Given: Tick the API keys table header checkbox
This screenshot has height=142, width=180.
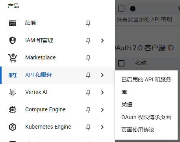Looking at the screenshot, I should 121,9.
